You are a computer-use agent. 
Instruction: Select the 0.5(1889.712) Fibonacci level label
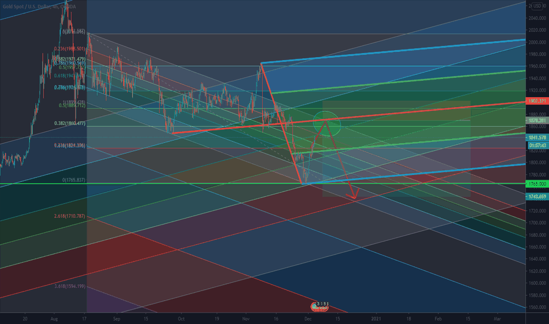(x=72, y=105)
